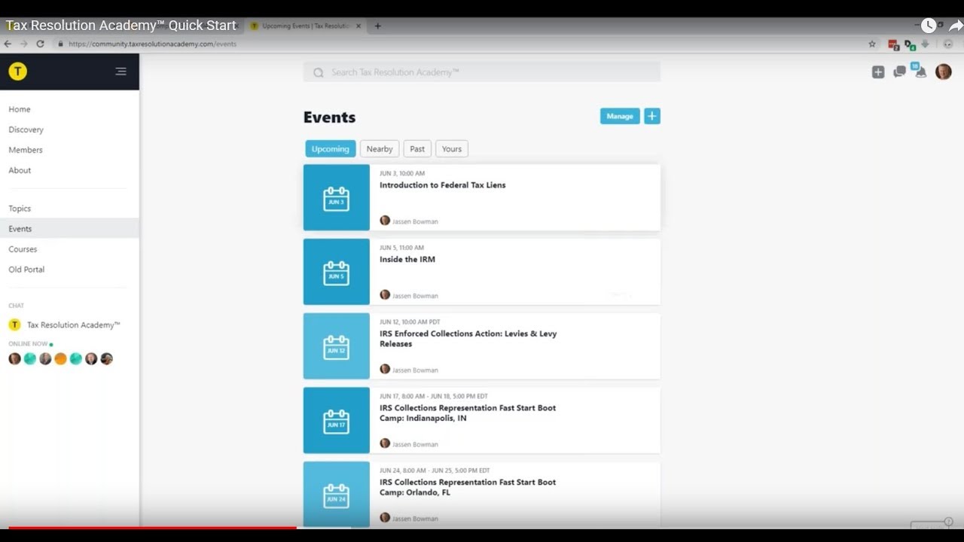Viewport: 964px width, 542px height.
Task: Click the YouTube video progress bar
Action: click(482, 528)
